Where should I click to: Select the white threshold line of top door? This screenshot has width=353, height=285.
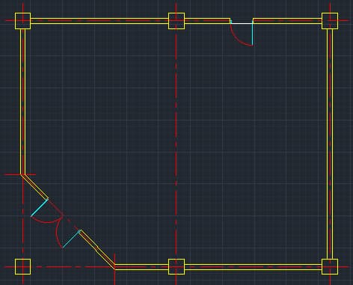[x=242, y=24]
